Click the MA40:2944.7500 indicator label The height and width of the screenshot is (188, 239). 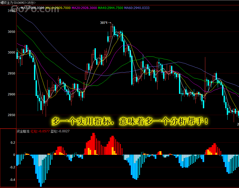tap(110, 8)
